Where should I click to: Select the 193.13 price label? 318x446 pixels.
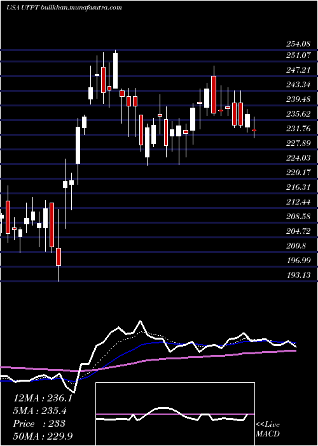coord(297,275)
